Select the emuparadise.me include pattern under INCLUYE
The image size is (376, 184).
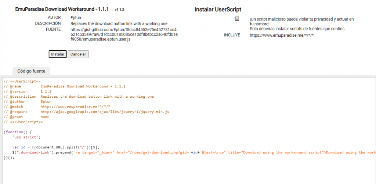pos(282,35)
